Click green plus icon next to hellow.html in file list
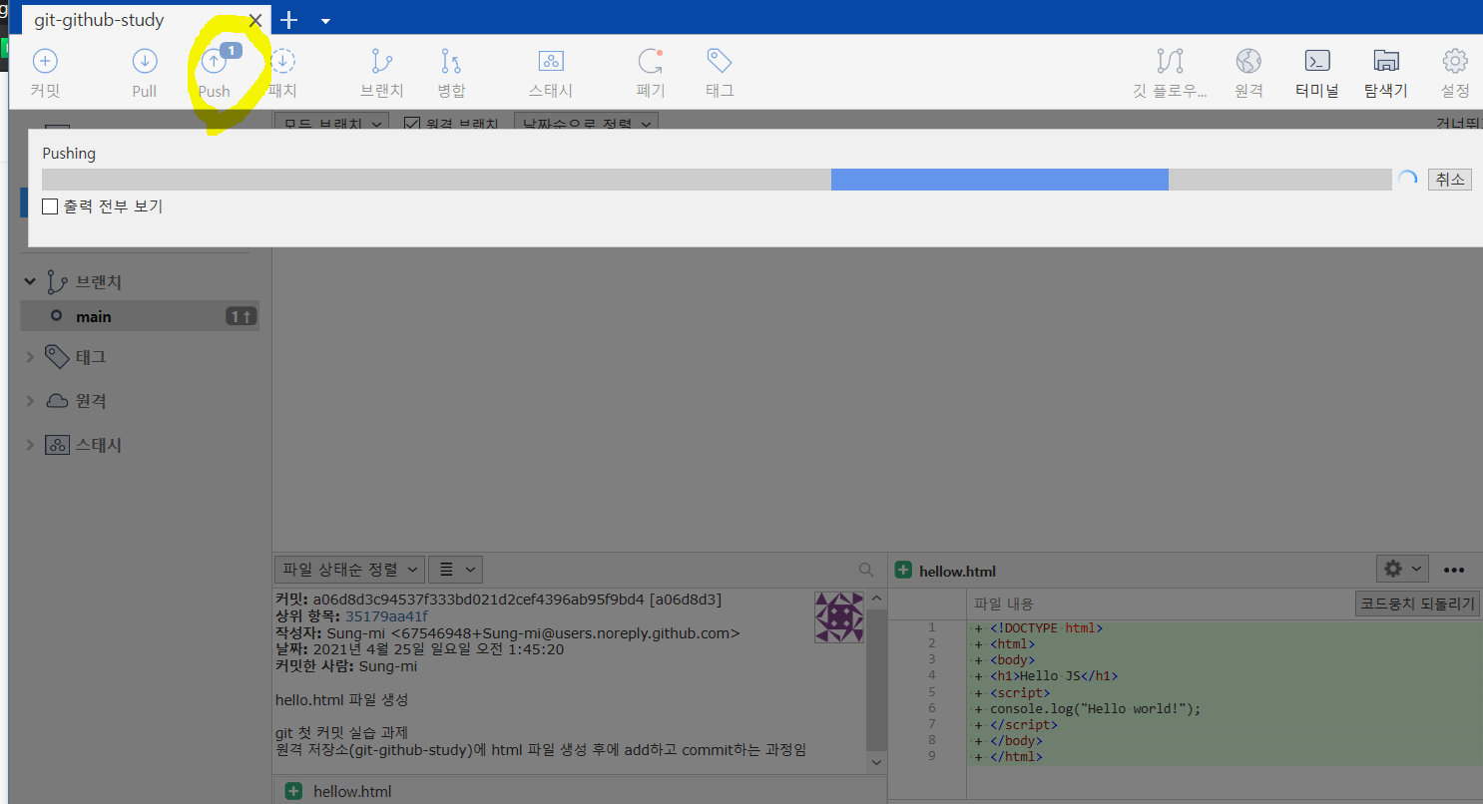Viewport: 1483px width, 804px height. pyautogui.click(x=293, y=791)
